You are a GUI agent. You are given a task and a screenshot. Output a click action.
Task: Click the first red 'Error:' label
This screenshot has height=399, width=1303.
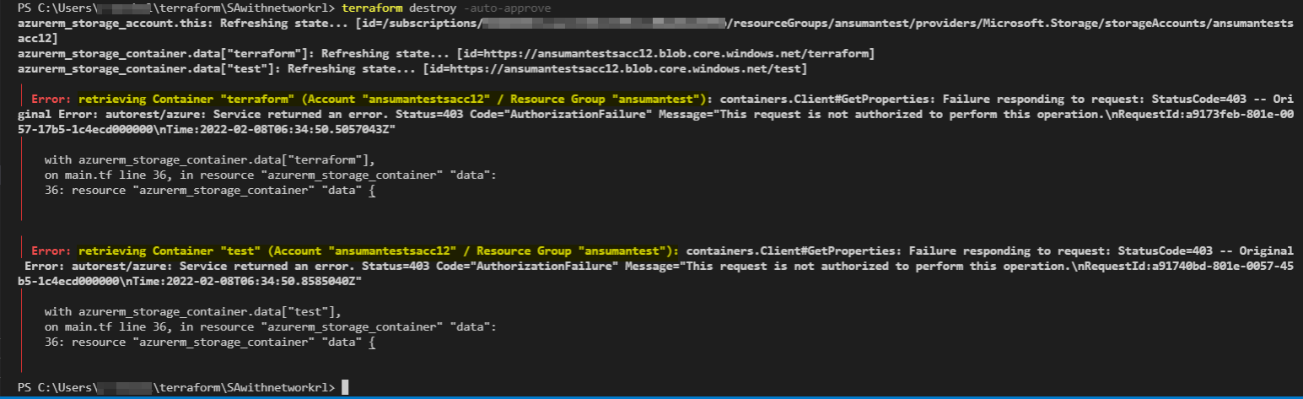click(51, 100)
